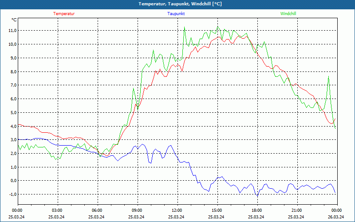Click the 25.03.24 date under 18:00

tap(256, 217)
